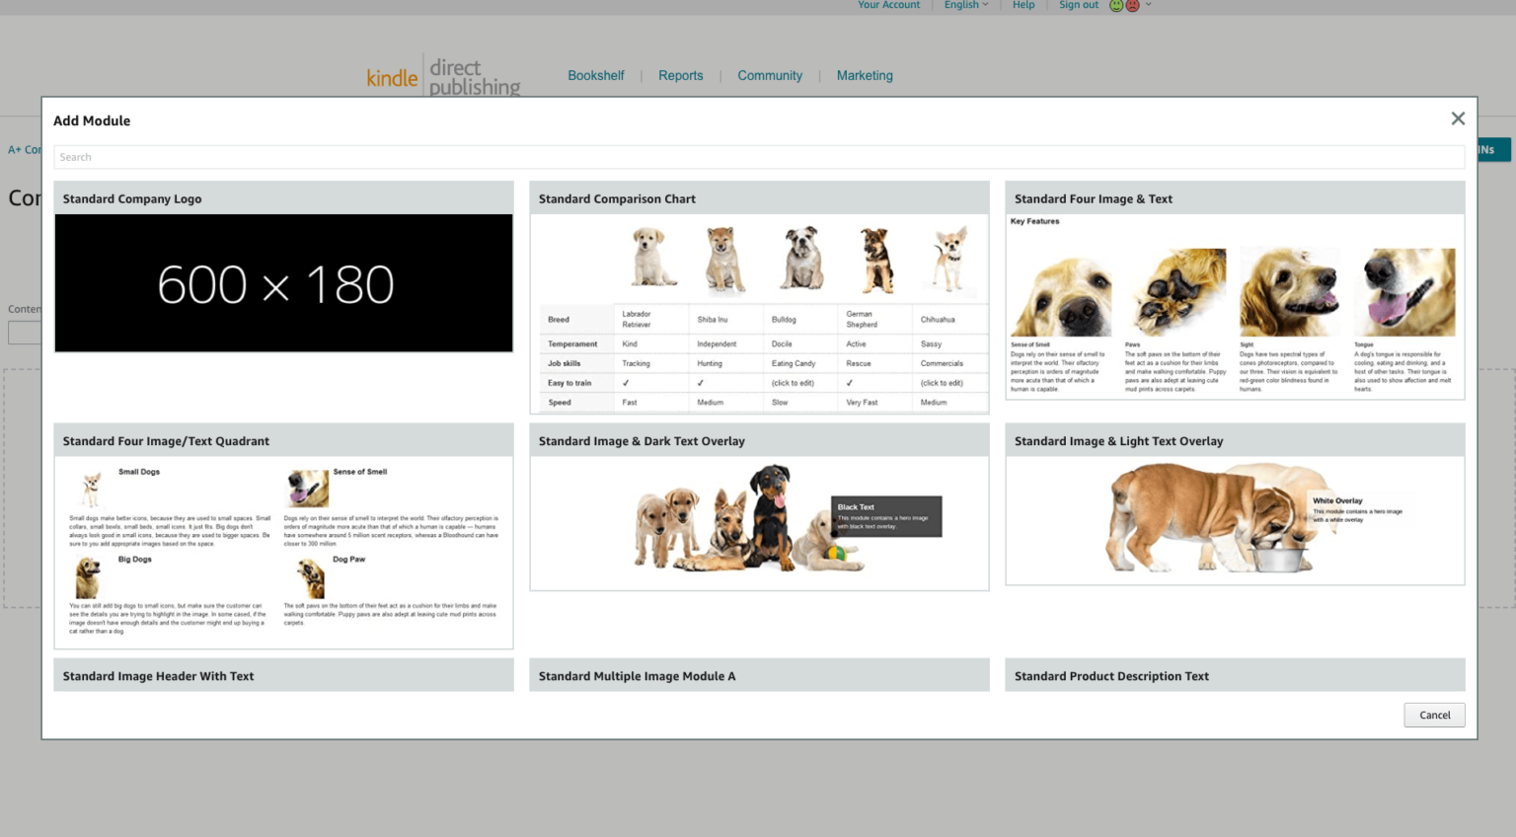Expand the English language dropdown

point(965,5)
